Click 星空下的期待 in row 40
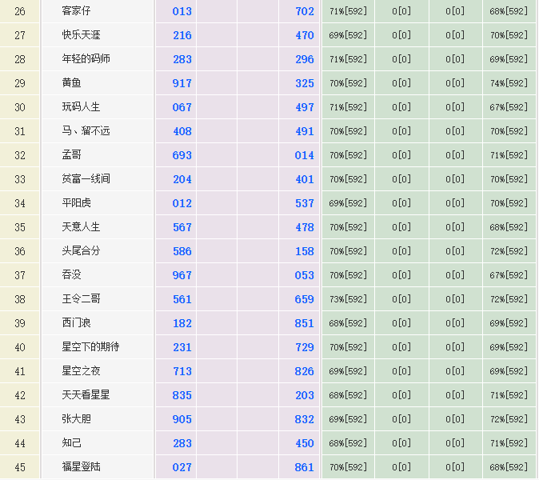 [x=91, y=347]
